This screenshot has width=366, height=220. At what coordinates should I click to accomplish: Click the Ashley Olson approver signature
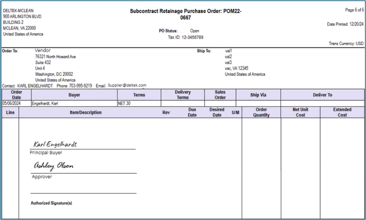click(x=54, y=166)
